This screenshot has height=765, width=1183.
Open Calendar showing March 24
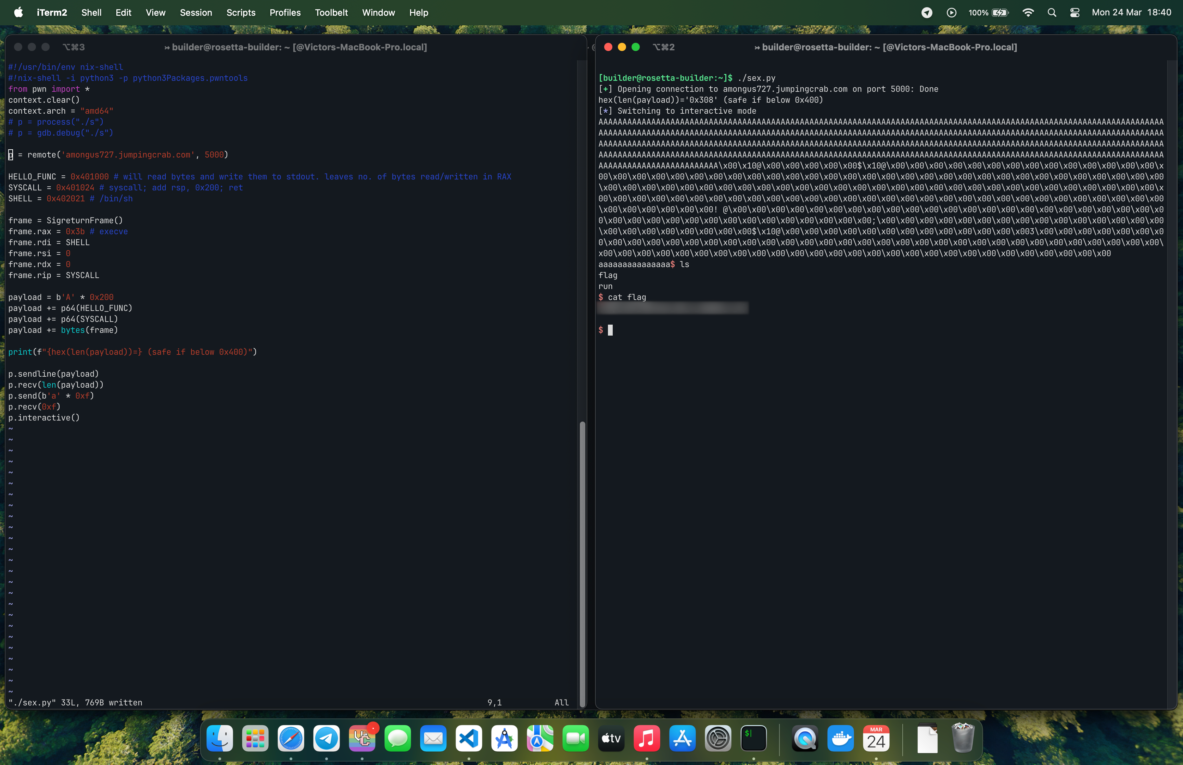[x=877, y=738]
